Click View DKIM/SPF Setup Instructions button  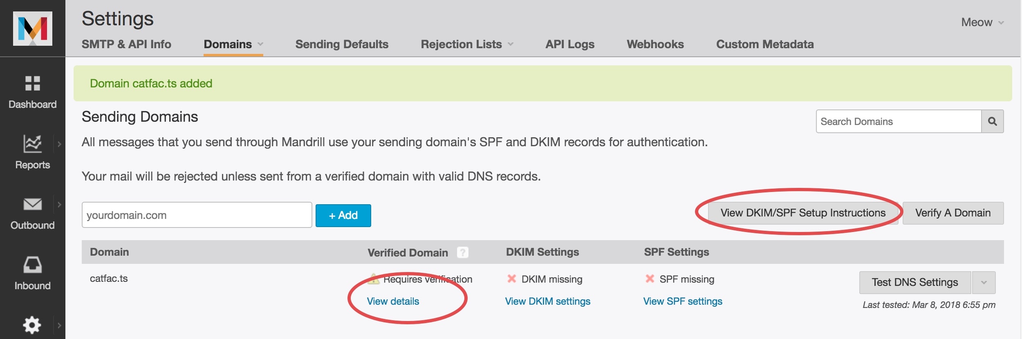(803, 213)
